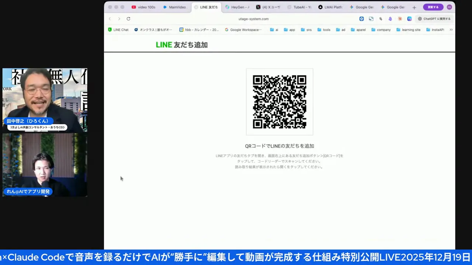Show hidden bookmarks via the double chevron

[451, 30]
